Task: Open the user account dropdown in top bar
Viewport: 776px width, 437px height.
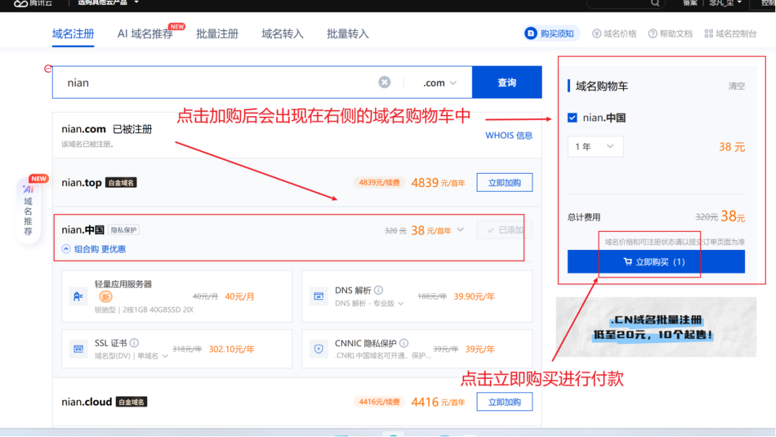Action: (725, 3)
